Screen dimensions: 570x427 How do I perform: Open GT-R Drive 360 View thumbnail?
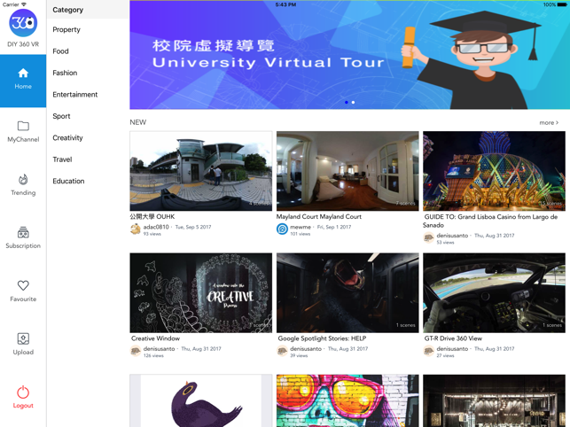494,292
